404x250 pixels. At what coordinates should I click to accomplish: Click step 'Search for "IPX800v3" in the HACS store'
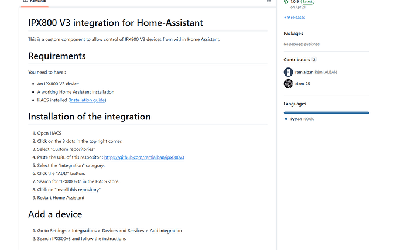point(78,181)
